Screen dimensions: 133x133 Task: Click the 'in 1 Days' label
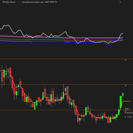[128, 117]
